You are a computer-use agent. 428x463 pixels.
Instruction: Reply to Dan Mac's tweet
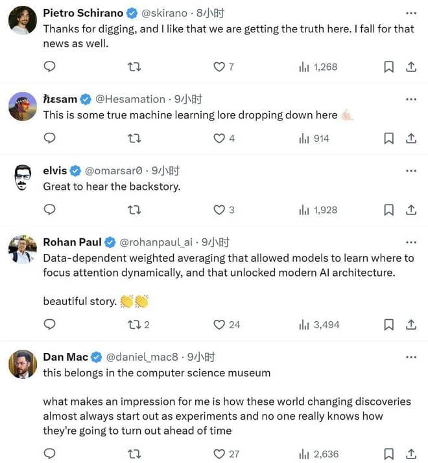49,454
